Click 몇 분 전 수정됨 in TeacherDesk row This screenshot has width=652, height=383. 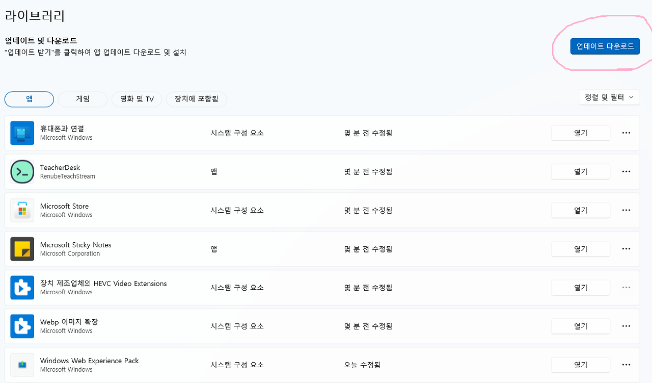[368, 172]
